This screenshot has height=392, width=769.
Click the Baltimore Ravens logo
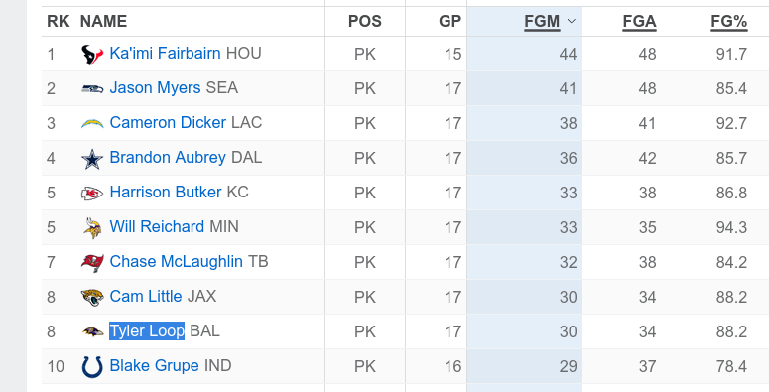click(x=92, y=332)
